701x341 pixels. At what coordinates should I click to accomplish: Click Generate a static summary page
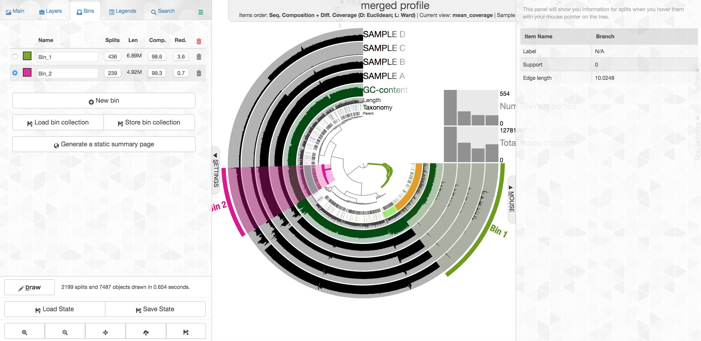click(x=104, y=144)
